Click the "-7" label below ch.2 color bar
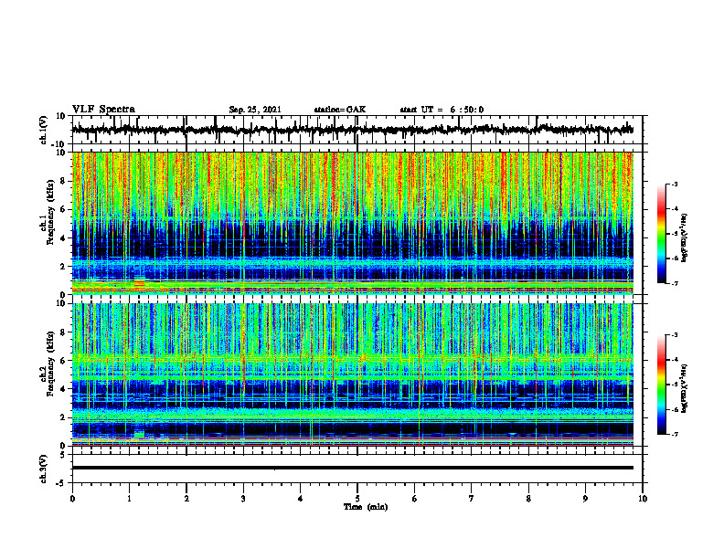Screen dimensions: 724x559 pyautogui.click(x=675, y=434)
